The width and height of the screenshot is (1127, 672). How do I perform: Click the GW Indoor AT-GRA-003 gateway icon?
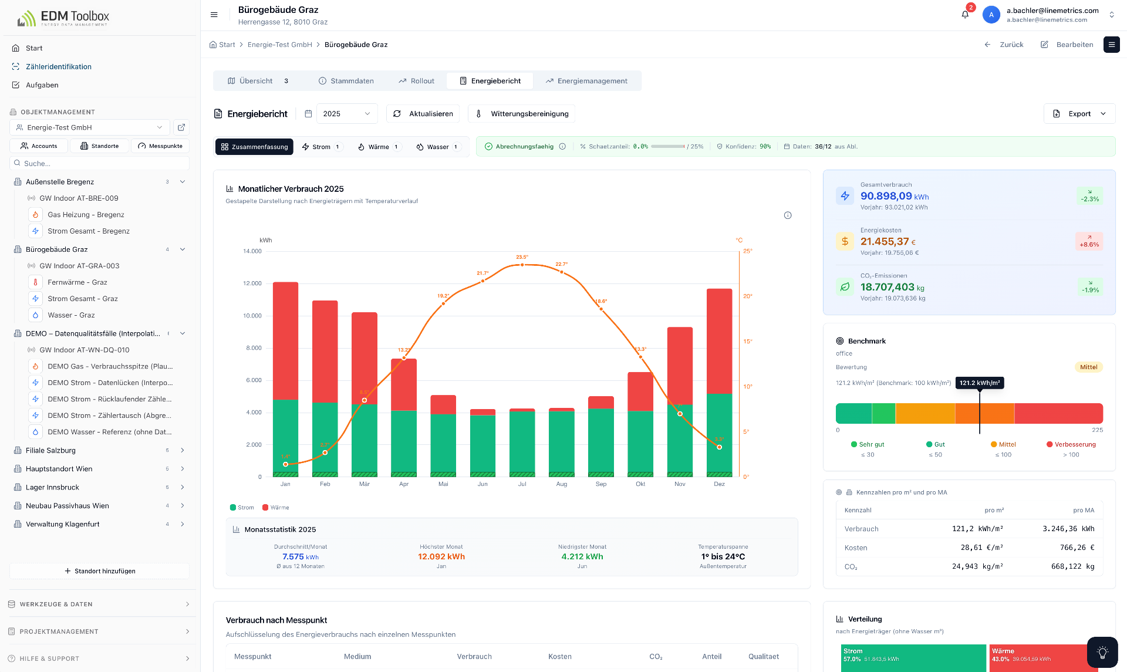(32, 266)
